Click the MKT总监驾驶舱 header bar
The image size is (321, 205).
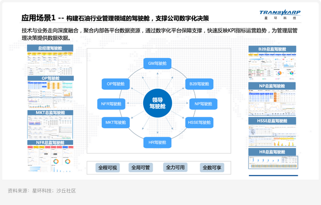pos(50,113)
